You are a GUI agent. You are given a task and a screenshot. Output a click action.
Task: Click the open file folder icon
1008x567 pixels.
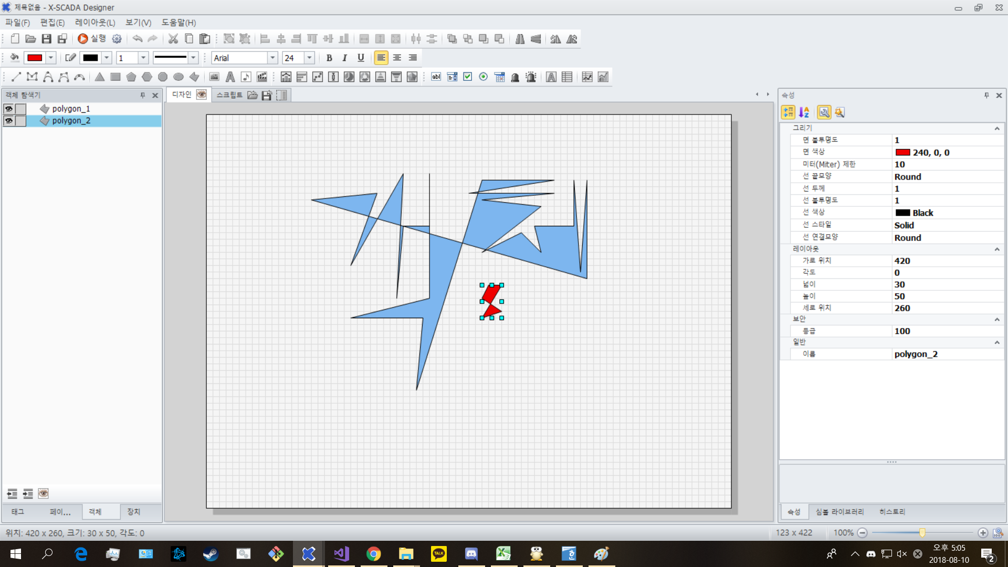[31, 39]
